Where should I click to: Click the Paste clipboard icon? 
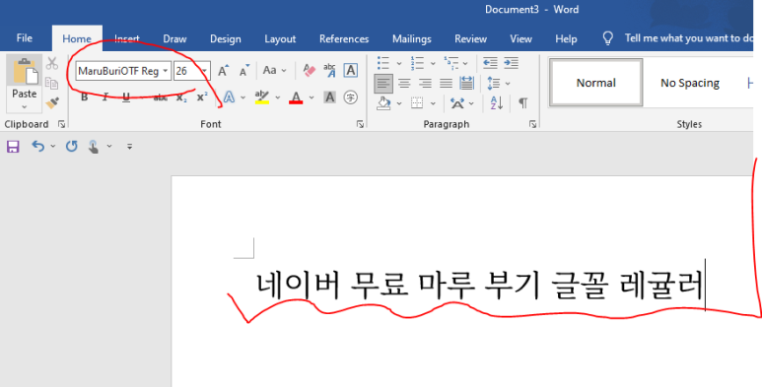coord(25,71)
